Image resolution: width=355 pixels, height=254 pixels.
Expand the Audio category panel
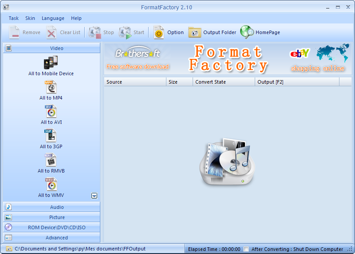pyautogui.click(x=51, y=207)
